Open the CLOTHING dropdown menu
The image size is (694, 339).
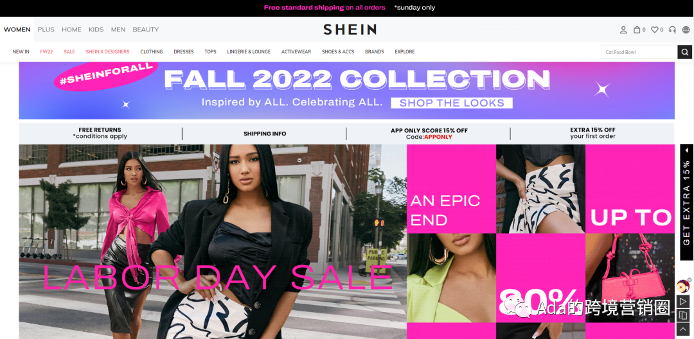click(x=152, y=52)
